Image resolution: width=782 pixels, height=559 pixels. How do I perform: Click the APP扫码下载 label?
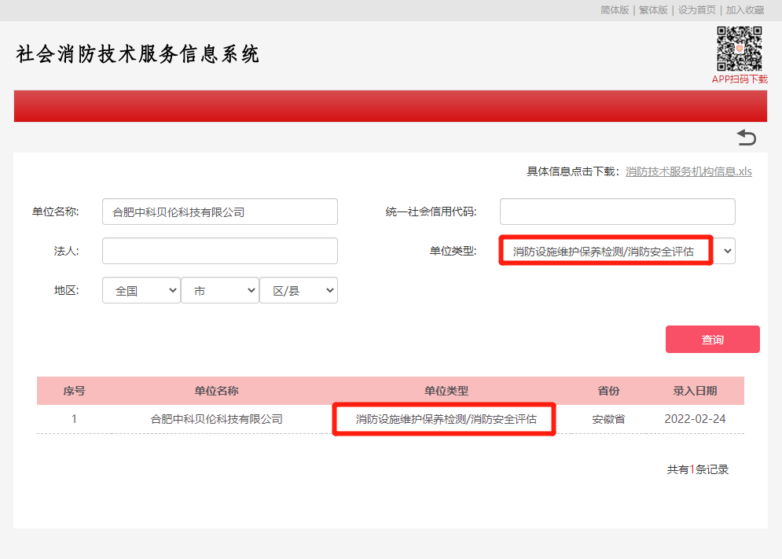click(740, 79)
